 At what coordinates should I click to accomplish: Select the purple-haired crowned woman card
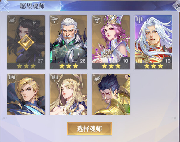111,42
